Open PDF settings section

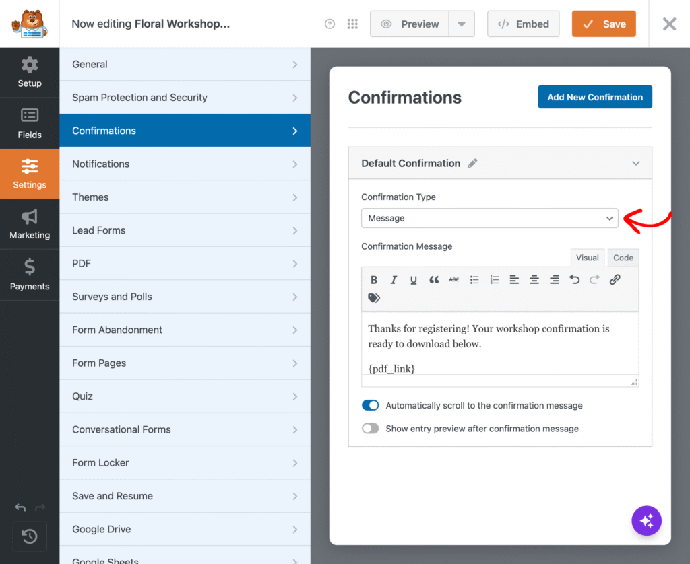[x=185, y=263]
